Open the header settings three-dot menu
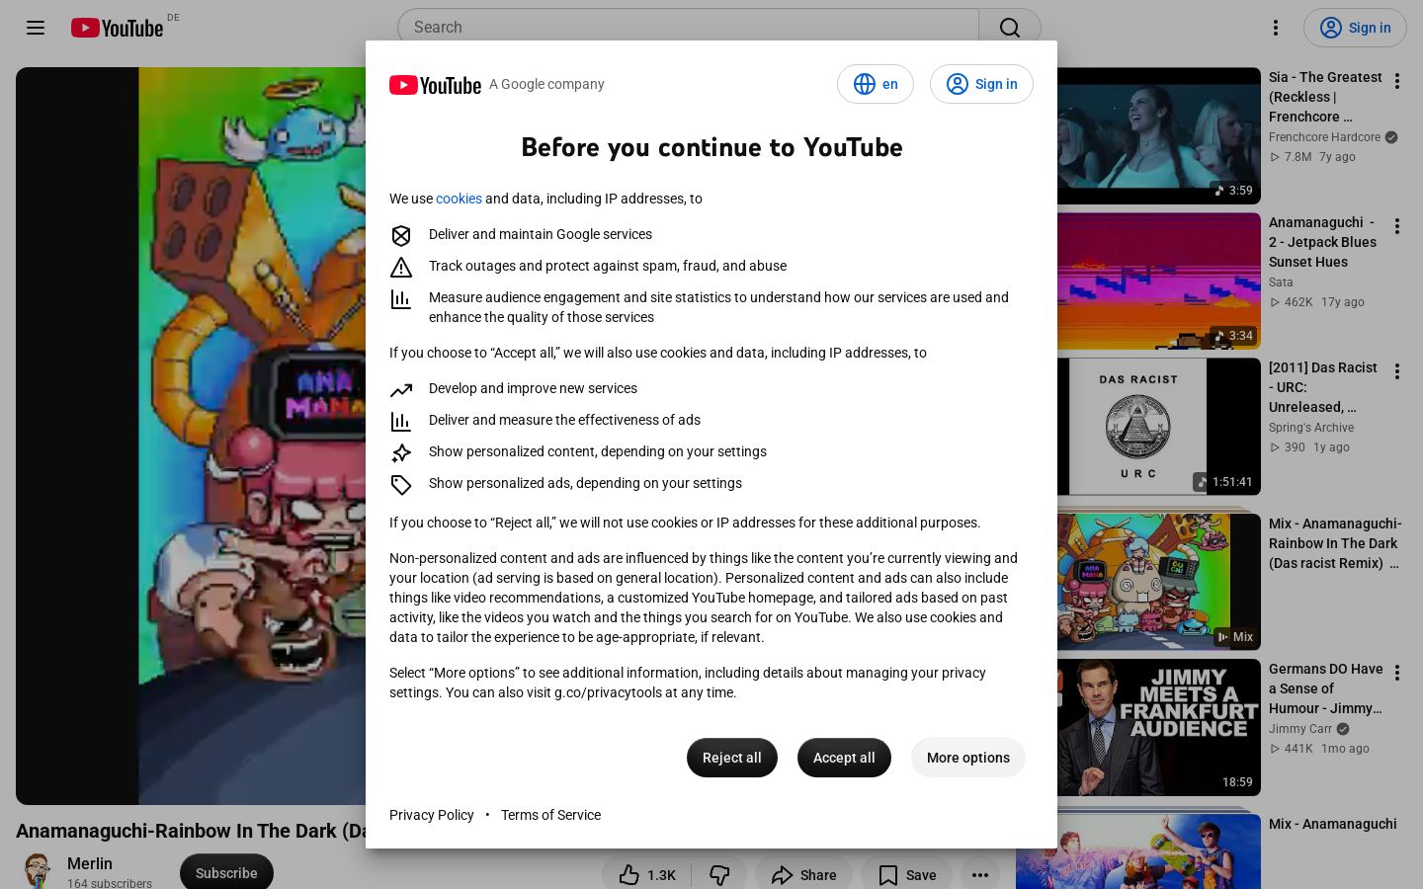The width and height of the screenshot is (1423, 889). 1276,28
